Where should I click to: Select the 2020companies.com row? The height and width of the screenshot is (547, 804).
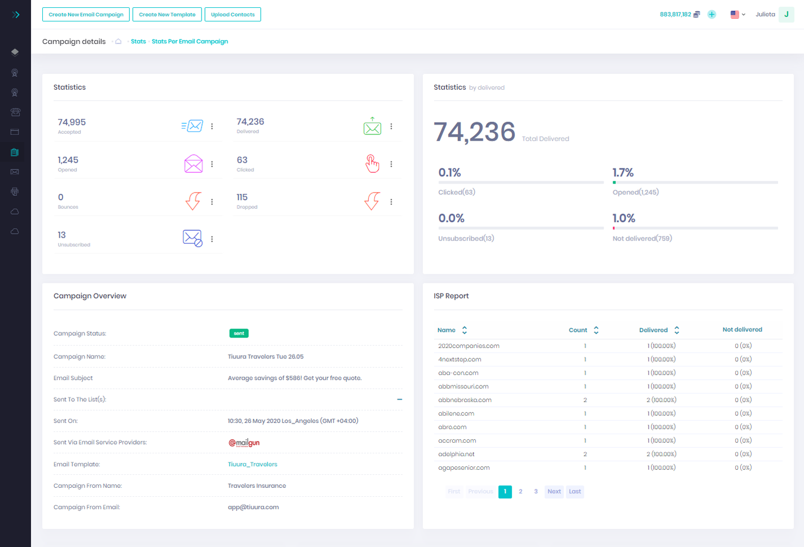tap(608, 346)
